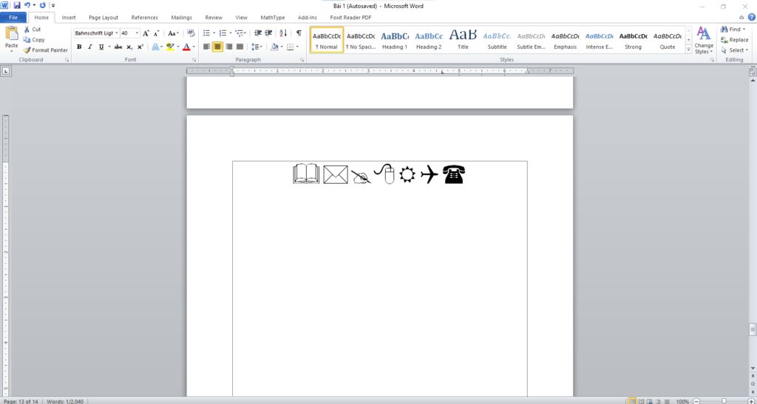Decrease paragraph indent
757x404 pixels.
[258, 33]
